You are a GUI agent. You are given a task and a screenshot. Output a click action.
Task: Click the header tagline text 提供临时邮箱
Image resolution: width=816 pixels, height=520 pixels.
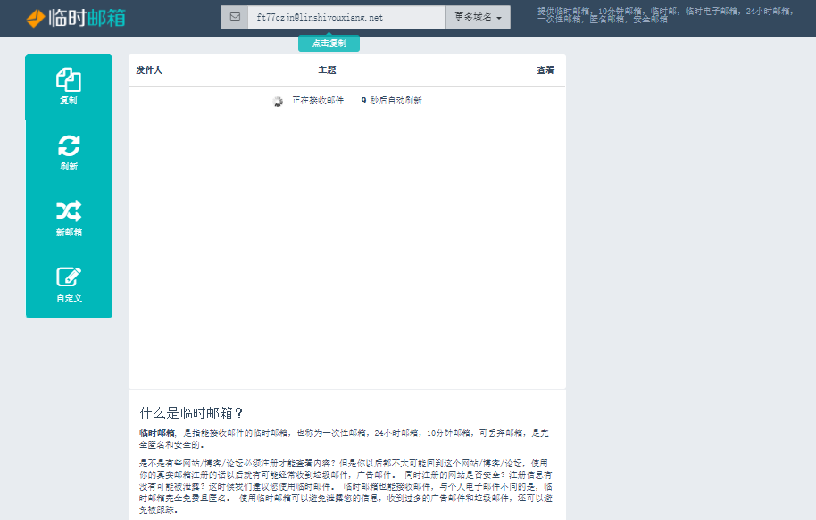point(665,15)
